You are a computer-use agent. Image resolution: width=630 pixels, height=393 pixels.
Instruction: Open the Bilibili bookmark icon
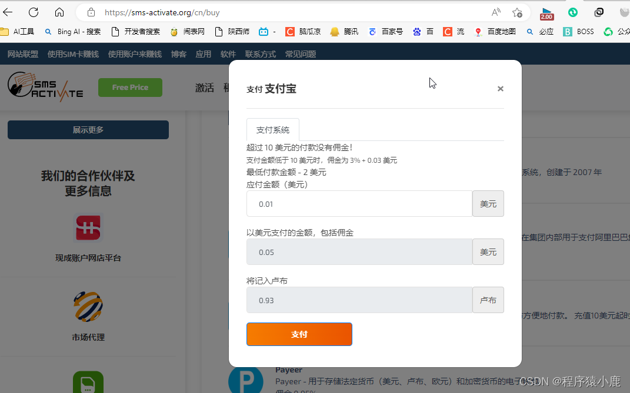264,32
